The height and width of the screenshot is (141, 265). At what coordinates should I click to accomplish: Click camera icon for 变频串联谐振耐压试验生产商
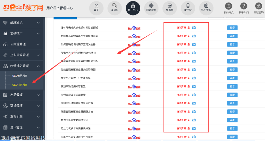click(x=194, y=103)
